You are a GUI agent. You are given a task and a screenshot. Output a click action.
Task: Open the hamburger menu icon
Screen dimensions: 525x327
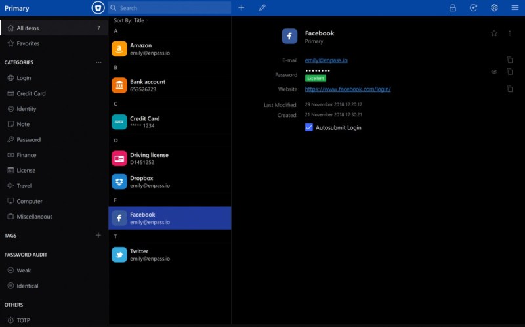point(515,8)
